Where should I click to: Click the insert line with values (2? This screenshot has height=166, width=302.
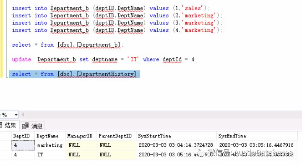[117, 16]
